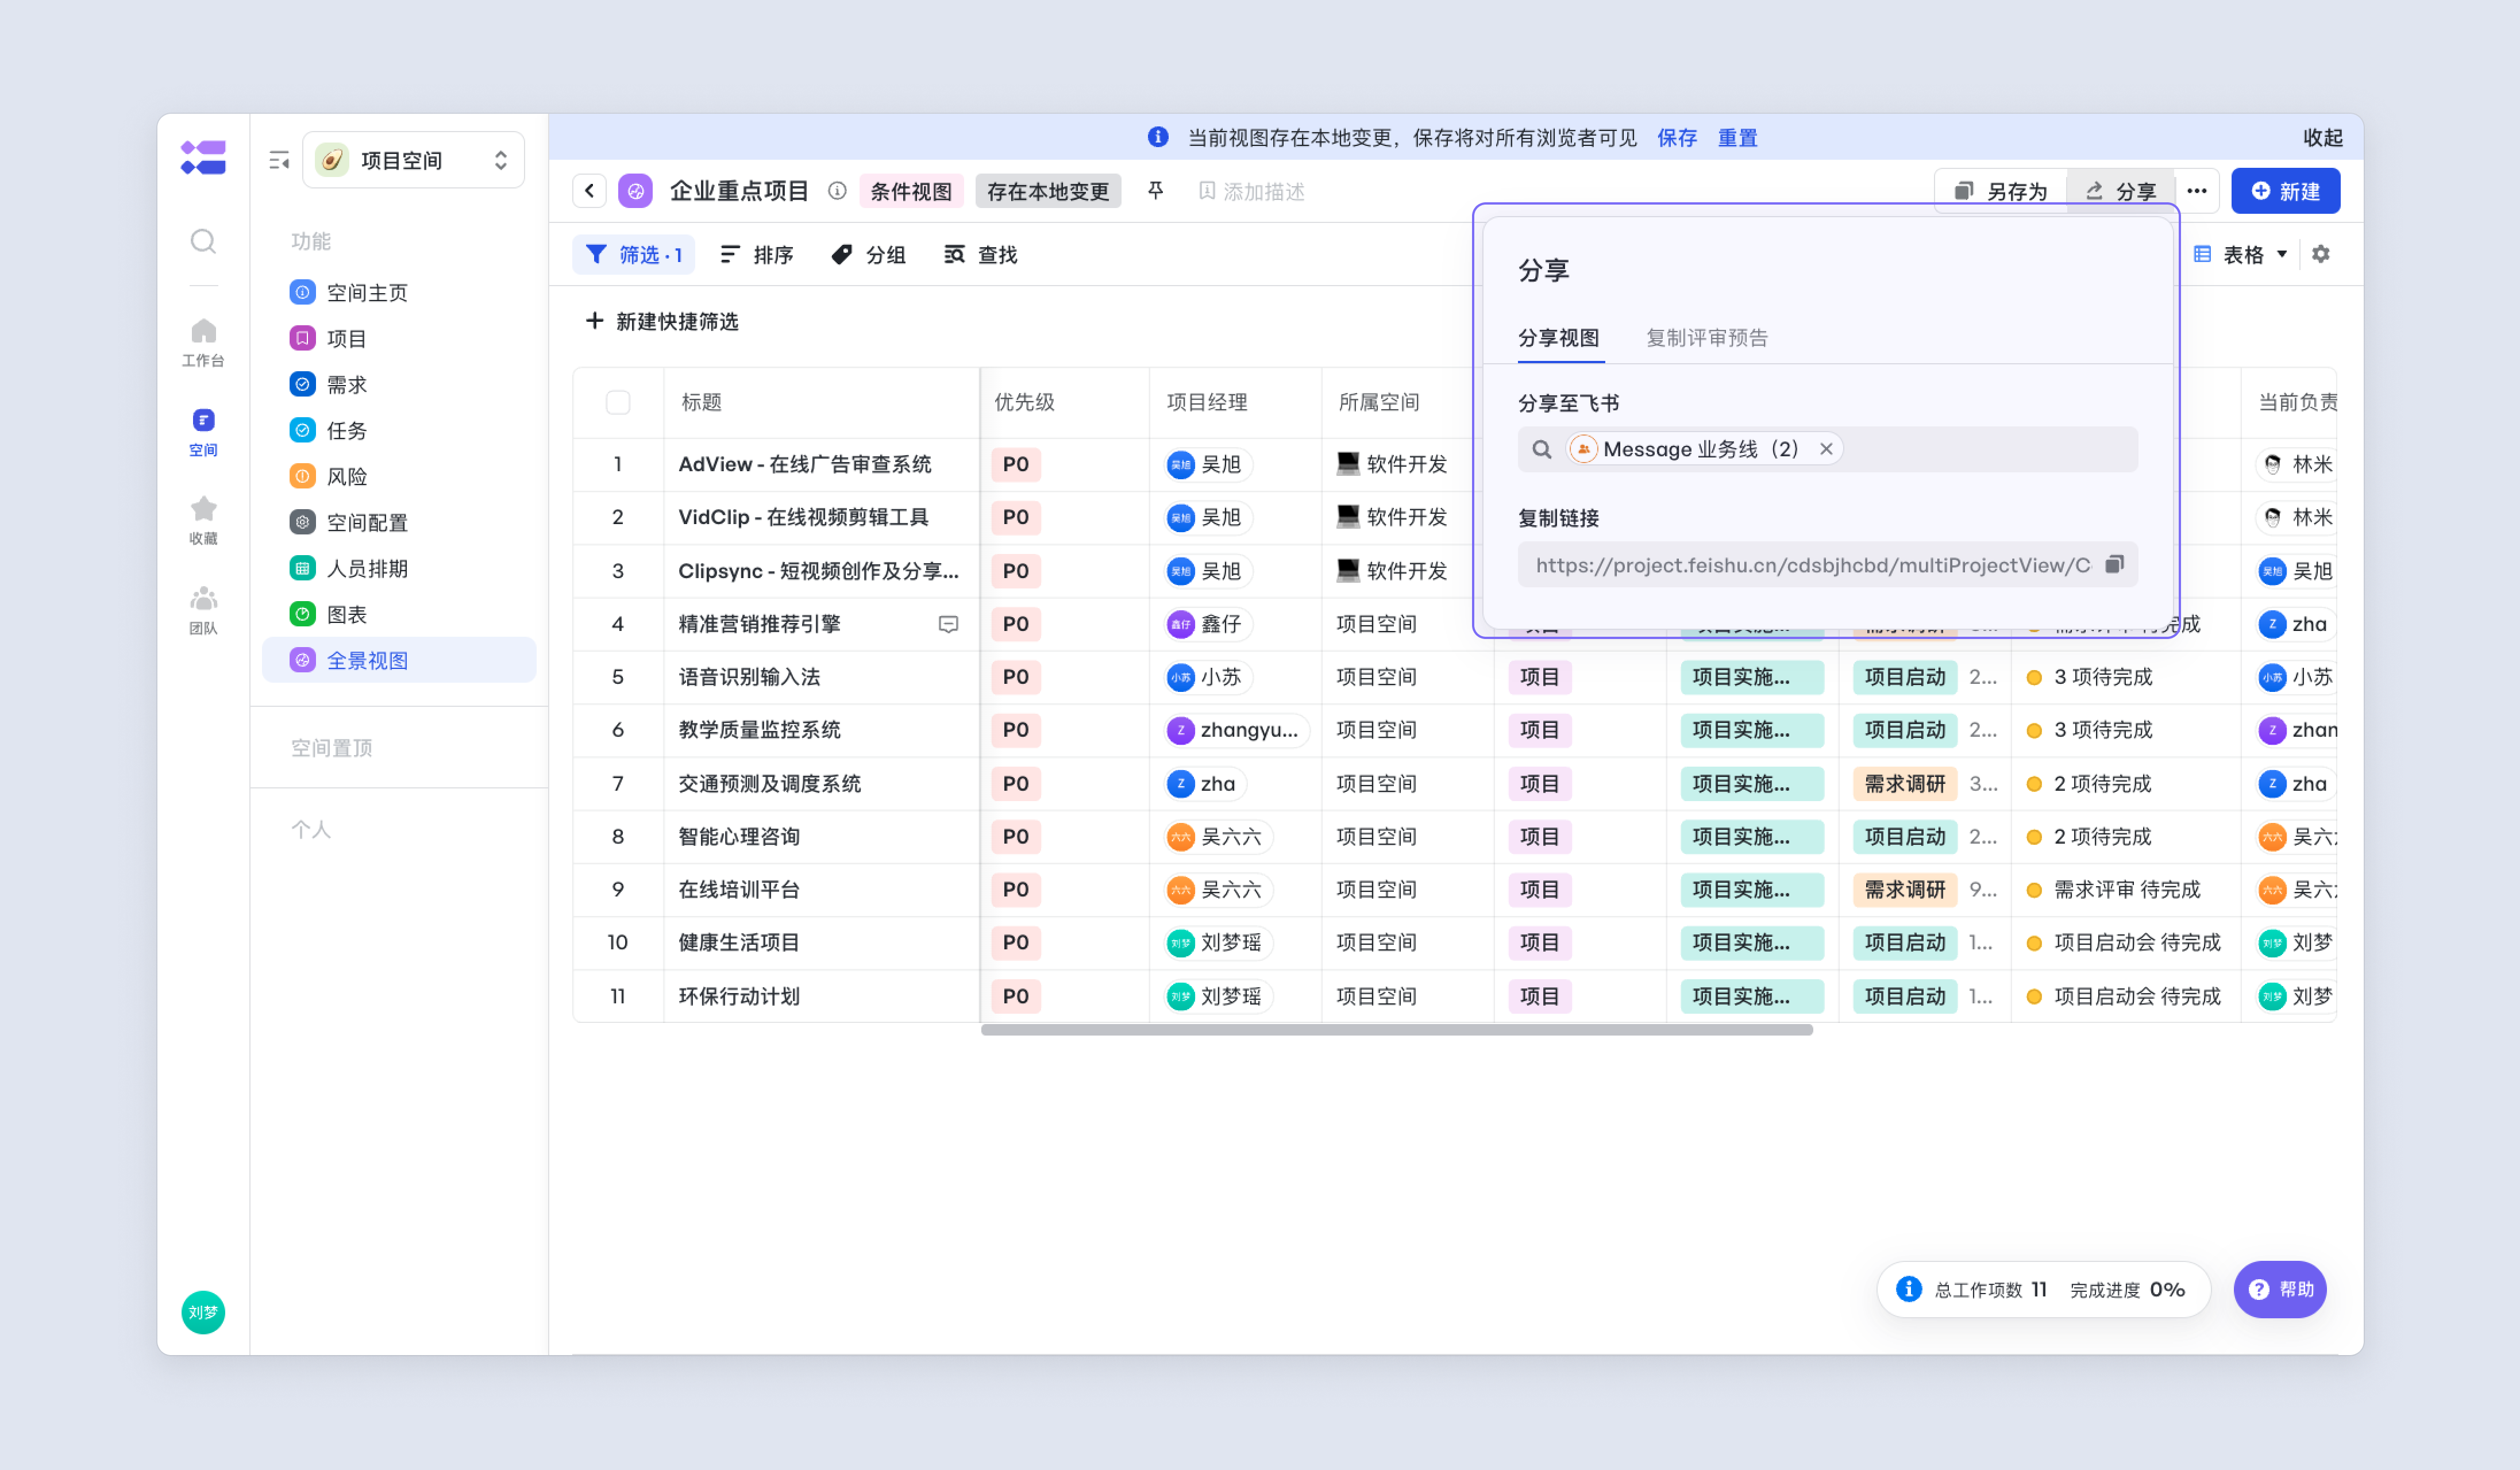Click 需求调研 status on 在线培训平台 row
Viewport: 2520px width, 1470px height.
[1905, 890]
